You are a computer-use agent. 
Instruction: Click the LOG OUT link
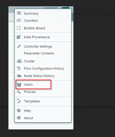point(51,8)
